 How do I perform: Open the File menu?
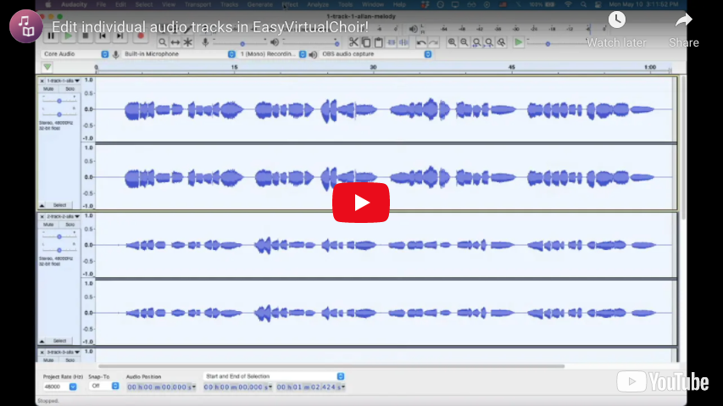pyautogui.click(x=101, y=4)
